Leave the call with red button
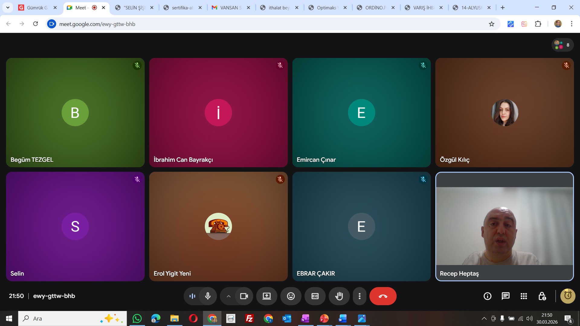The height and width of the screenshot is (326, 580). pos(383,296)
